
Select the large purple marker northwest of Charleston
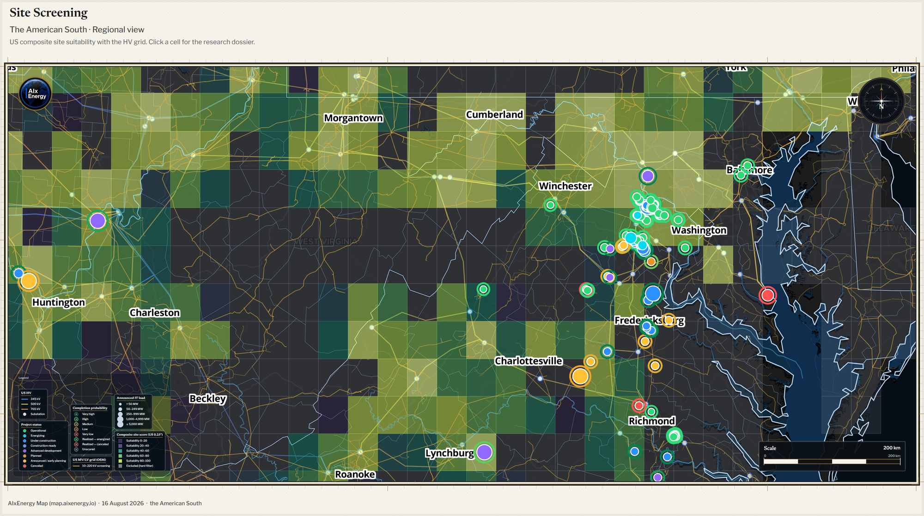click(97, 221)
